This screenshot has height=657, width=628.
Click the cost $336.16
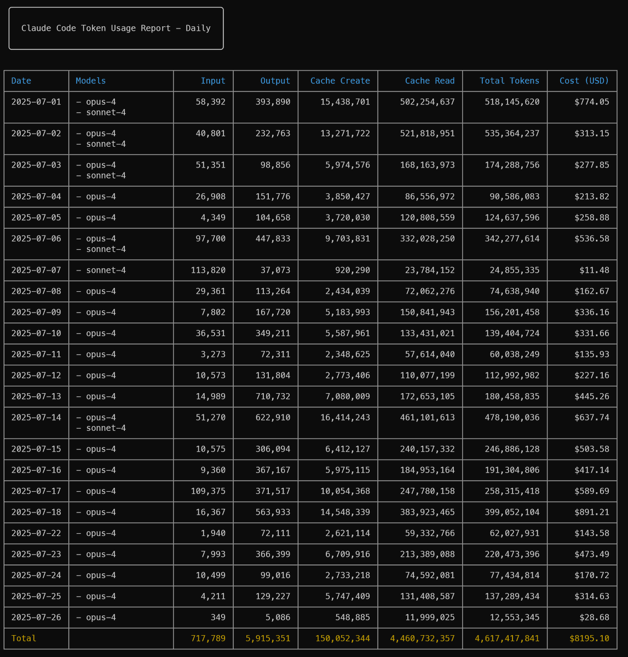pyautogui.click(x=592, y=313)
